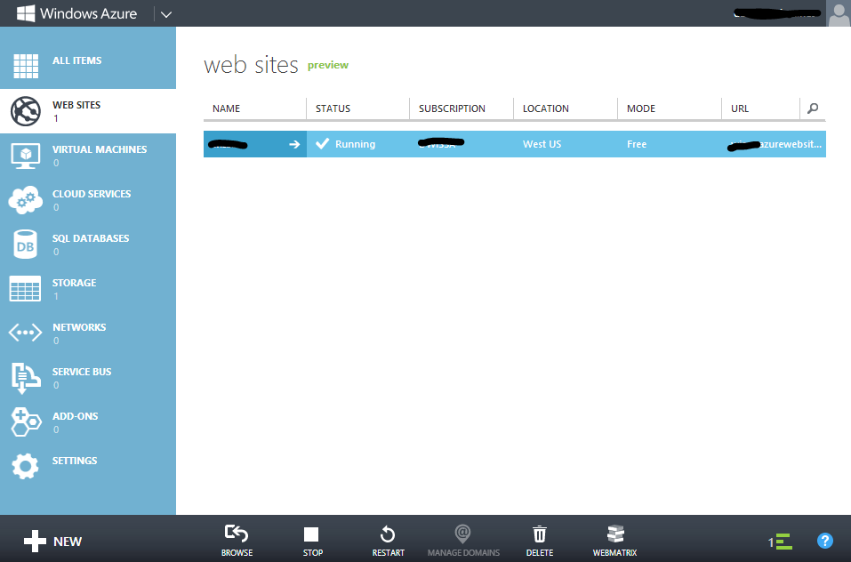Click the DELETE trash icon
The height and width of the screenshot is (562, 851).
[x=539, y=534]
